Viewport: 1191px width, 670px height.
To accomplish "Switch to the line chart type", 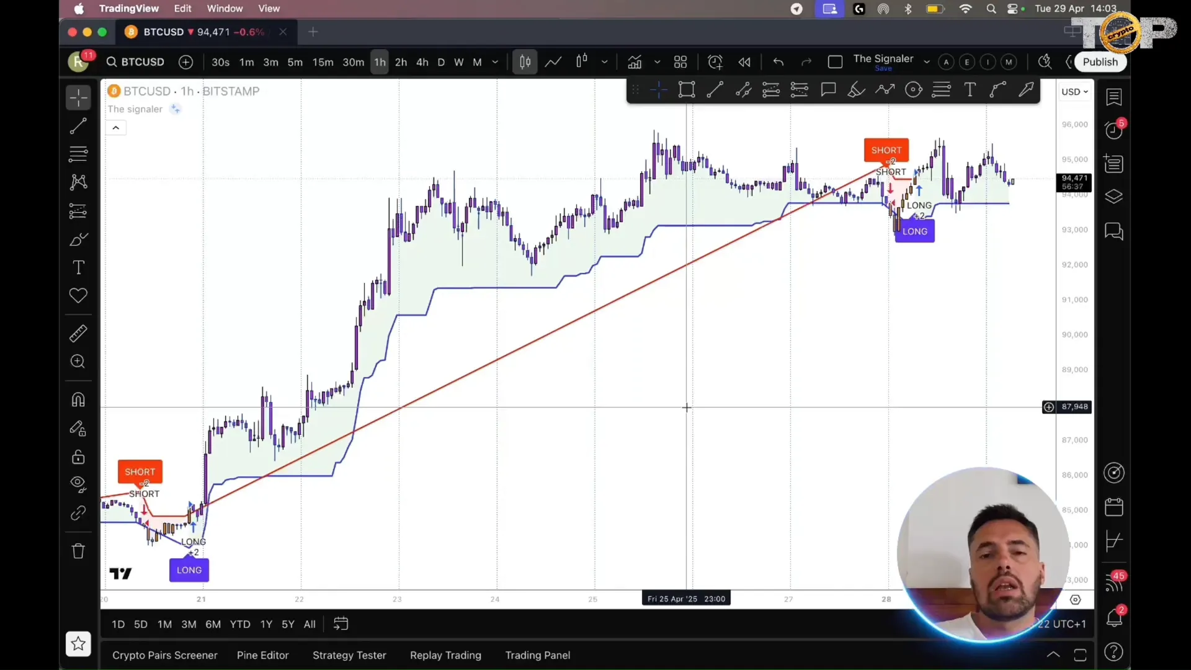I will 553,62.
